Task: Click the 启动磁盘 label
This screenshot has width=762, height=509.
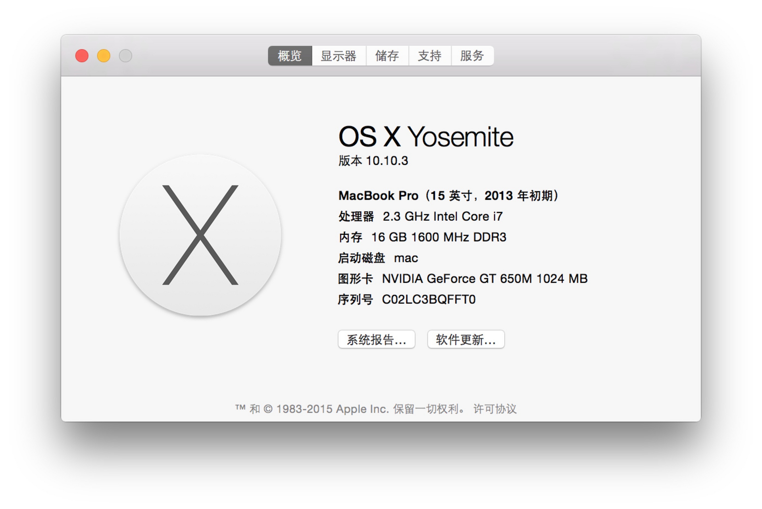Action: tap(362, 258)
